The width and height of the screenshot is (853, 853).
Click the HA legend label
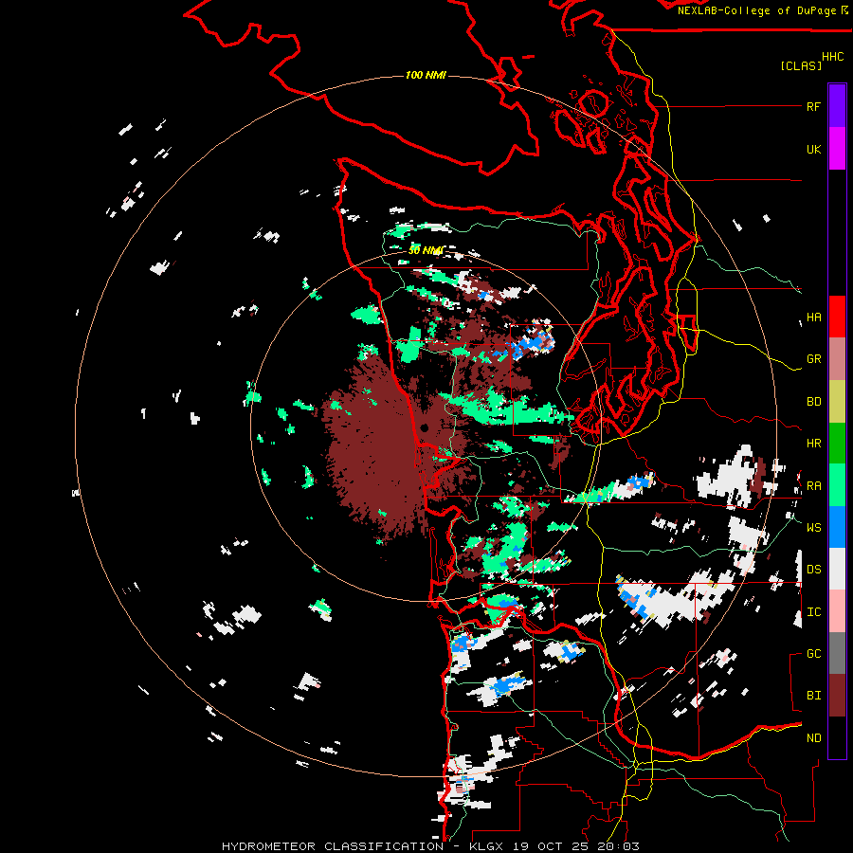click(813, 318)
